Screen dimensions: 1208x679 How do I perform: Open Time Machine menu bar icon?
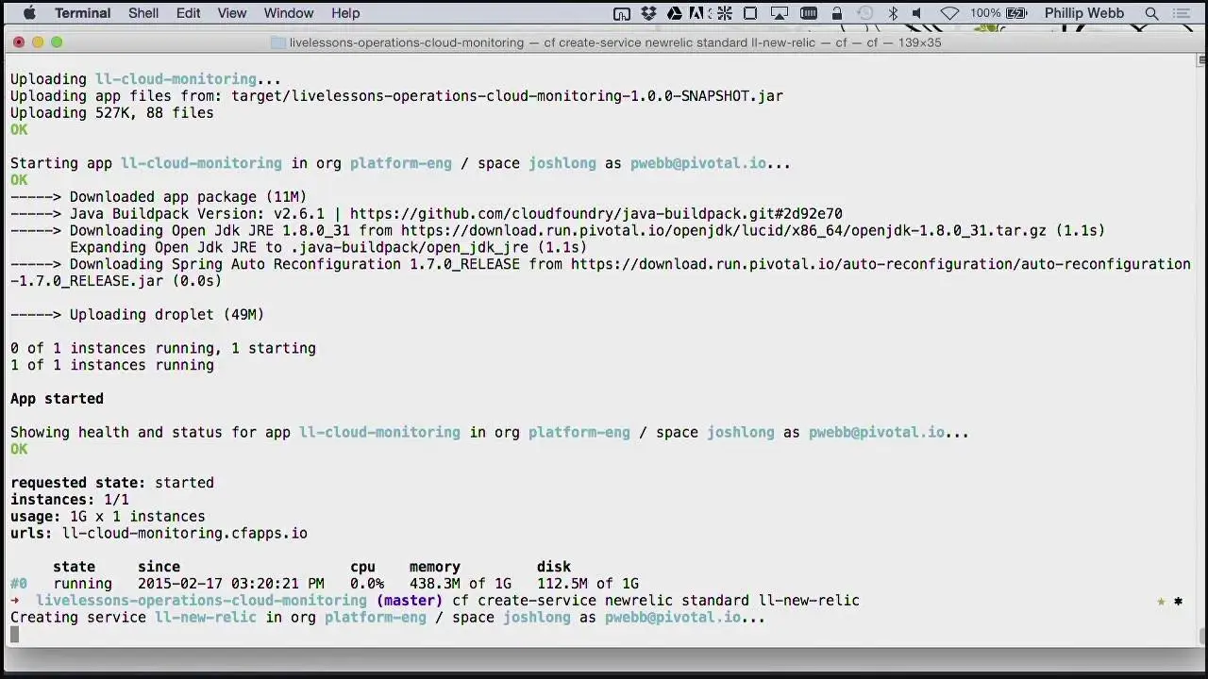click(x=864, y=13)
